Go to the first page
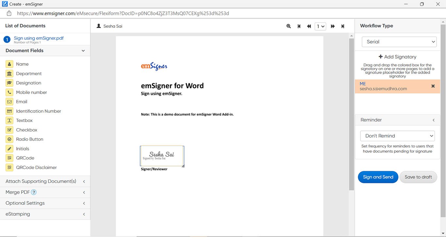446x250 pixels. (x=299, y=26)
